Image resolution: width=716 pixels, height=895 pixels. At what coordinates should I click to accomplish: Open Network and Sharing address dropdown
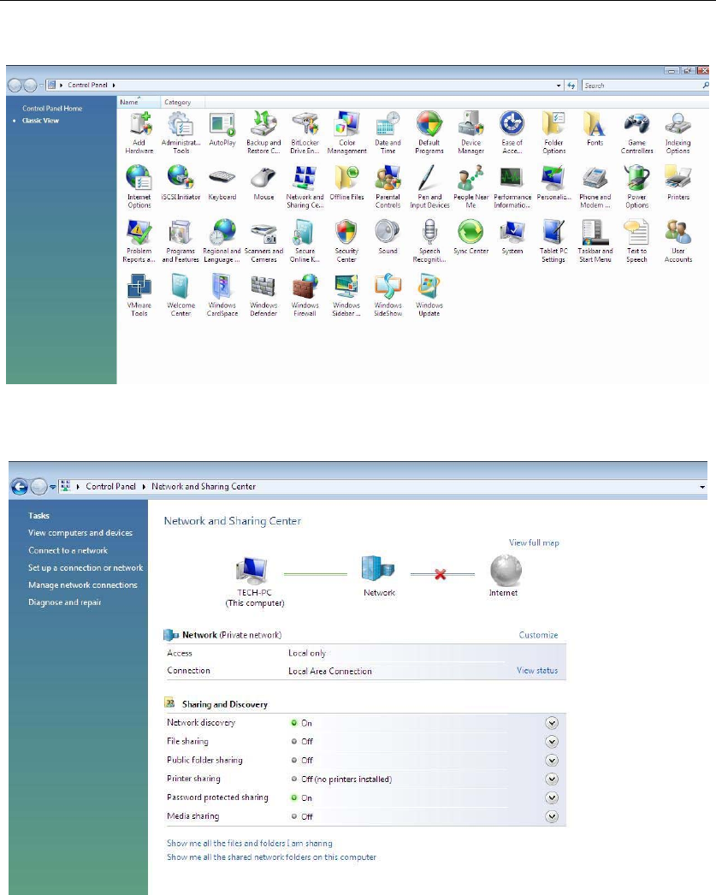(x=702, y=487)
